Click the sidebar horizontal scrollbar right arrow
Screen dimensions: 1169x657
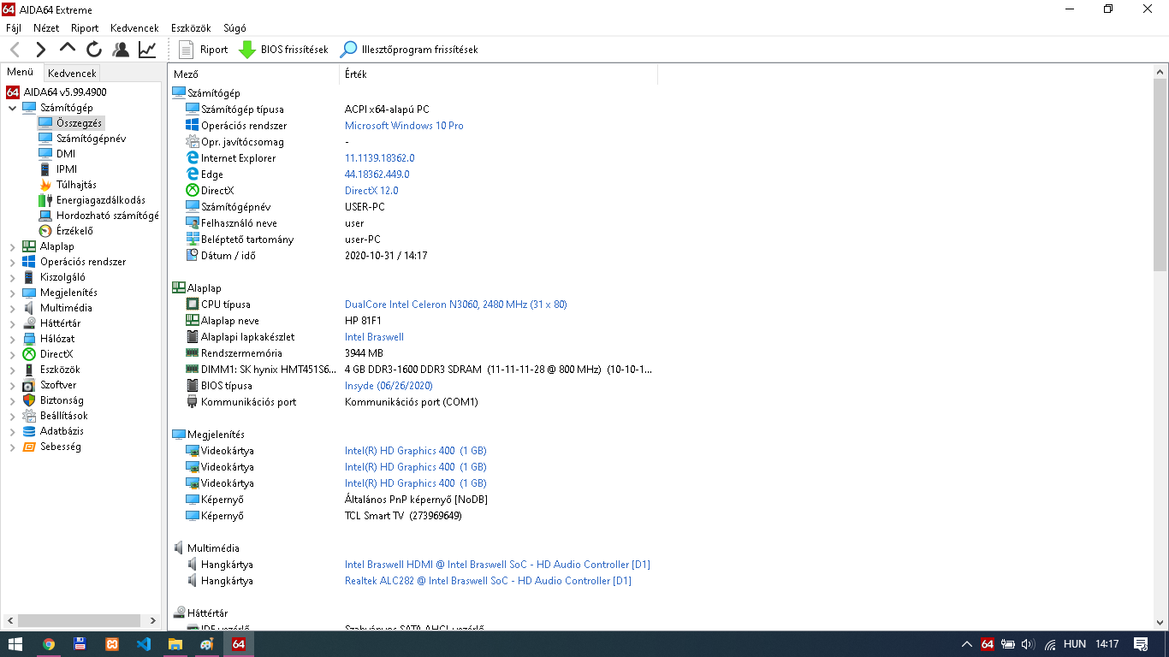point(154,621)
